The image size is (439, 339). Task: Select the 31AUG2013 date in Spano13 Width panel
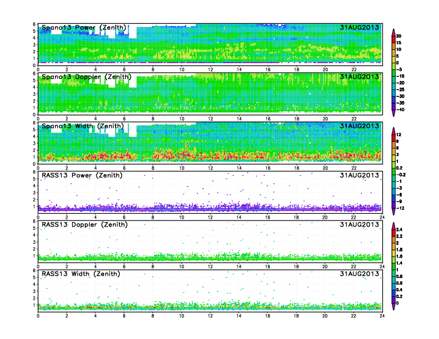(359, 126)
